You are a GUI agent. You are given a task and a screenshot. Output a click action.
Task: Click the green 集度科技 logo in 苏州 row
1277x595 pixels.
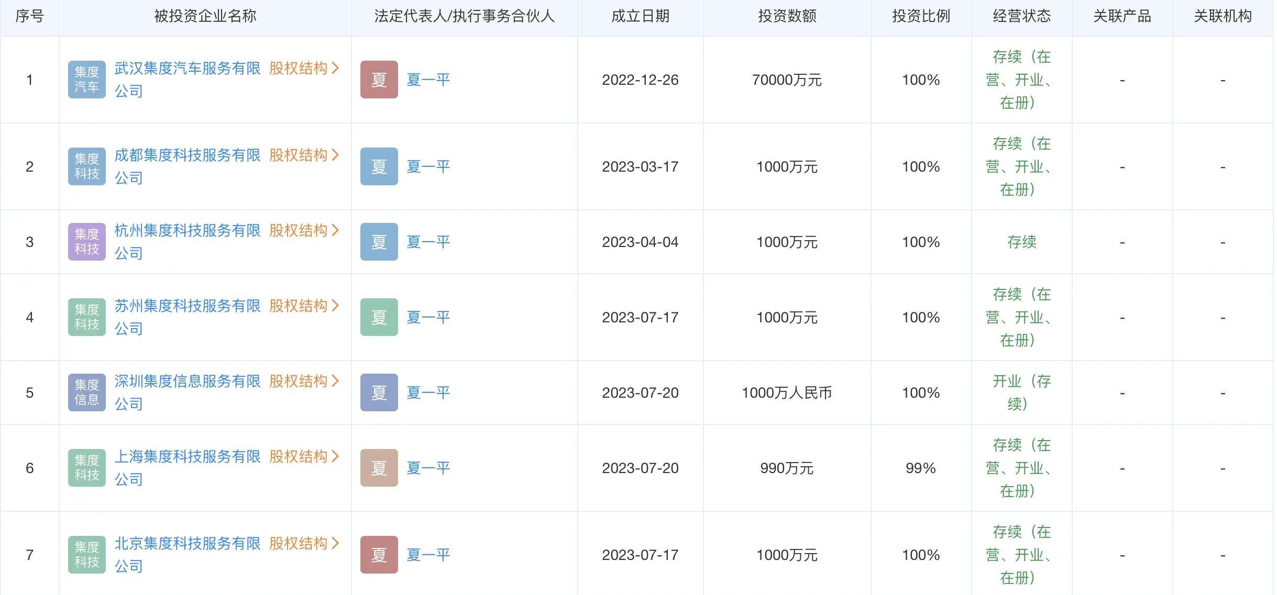click(x=87, y=317)
